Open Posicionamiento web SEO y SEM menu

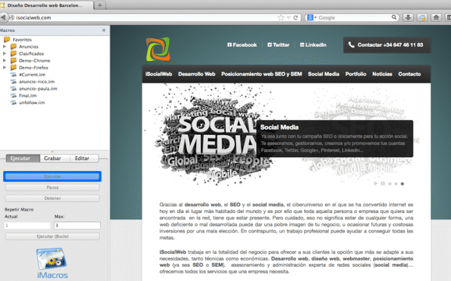point(261,74)
